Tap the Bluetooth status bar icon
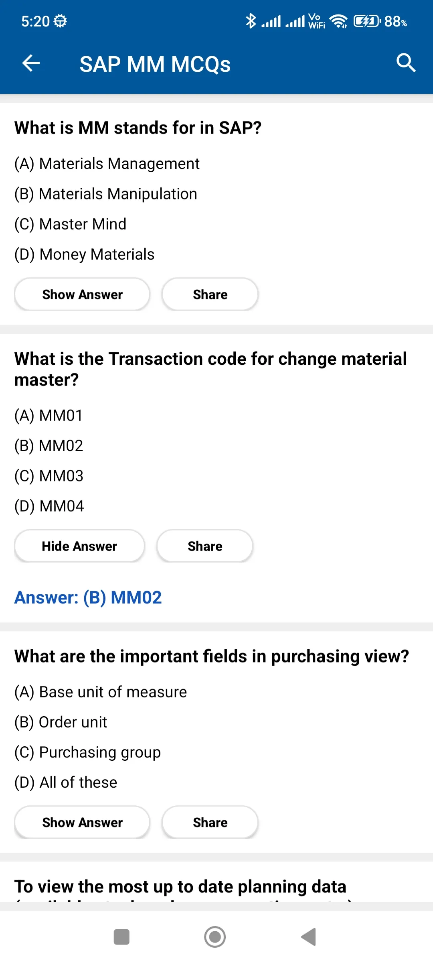Image resolution: width=433 pixels, height=963 pixels. click(x=251, y=21)
